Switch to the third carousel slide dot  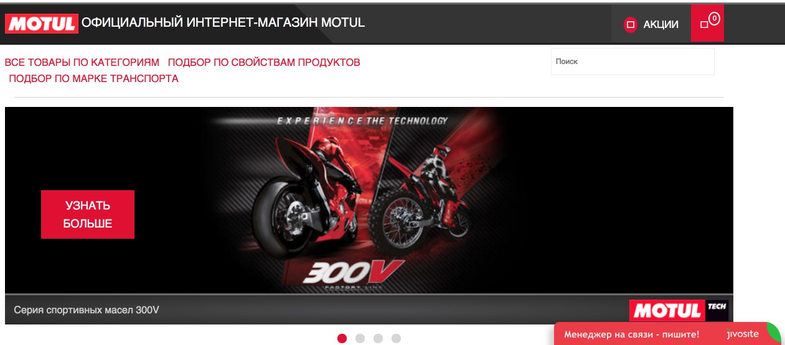pos(378,338)
